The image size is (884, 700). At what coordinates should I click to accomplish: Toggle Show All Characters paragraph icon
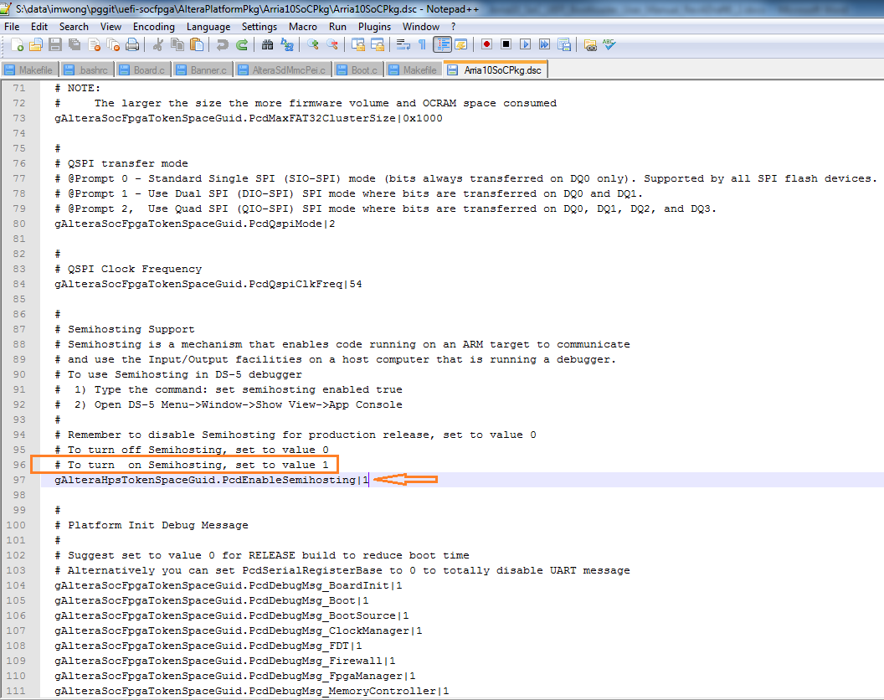tap(422, 44)
